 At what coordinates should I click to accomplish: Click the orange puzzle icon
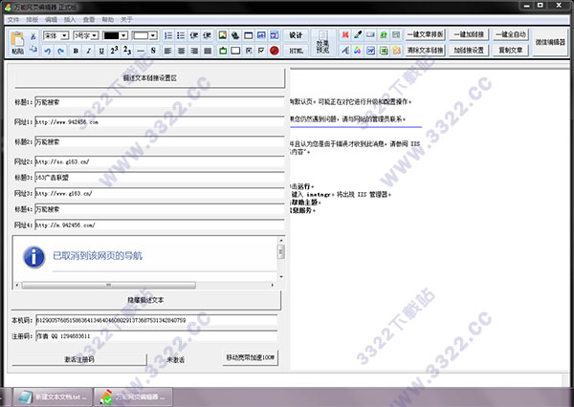click(396, 51)
